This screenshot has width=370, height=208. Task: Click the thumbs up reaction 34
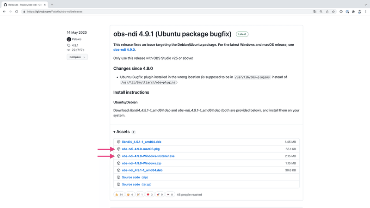pos(119,195)
